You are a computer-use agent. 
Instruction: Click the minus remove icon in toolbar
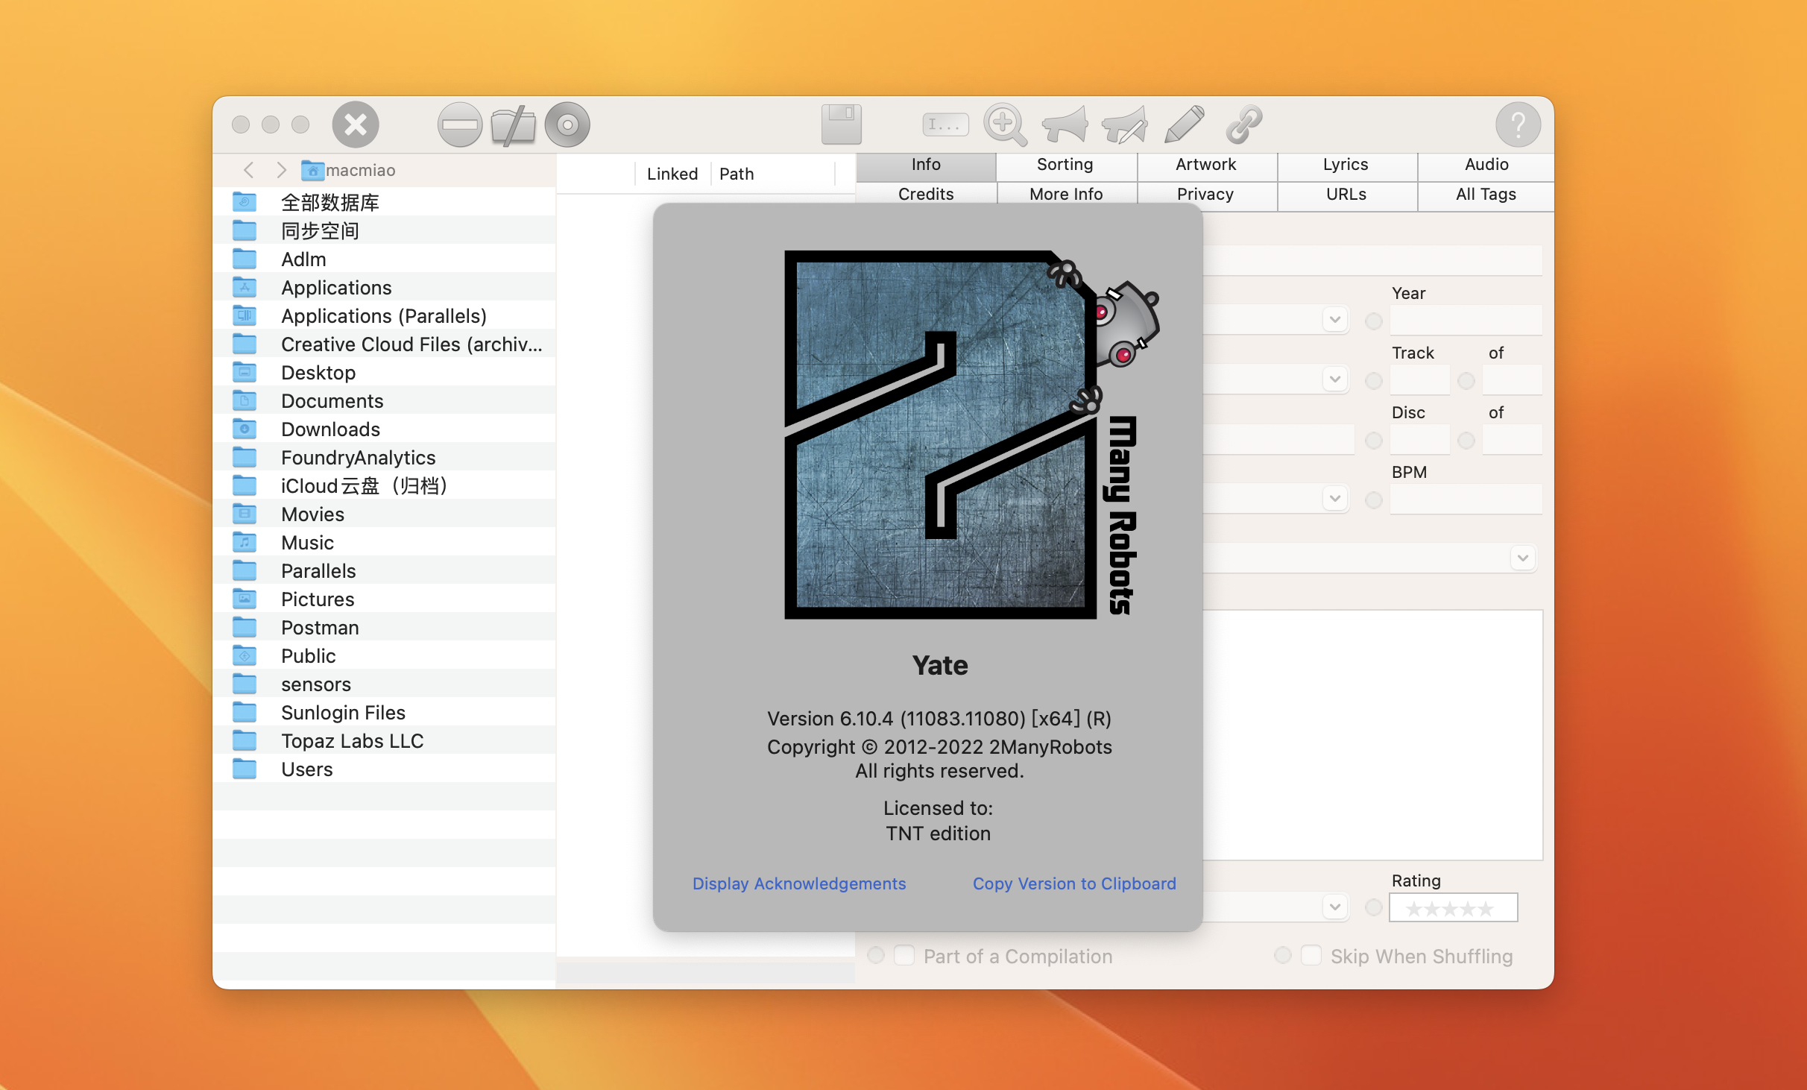point(459,124)
